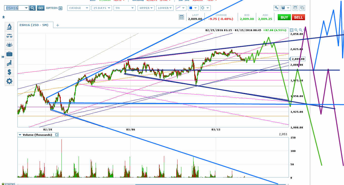Viewport: 344px width, 185px height.
Task: Click the red SELL button
Action: [x=298, y=17]
